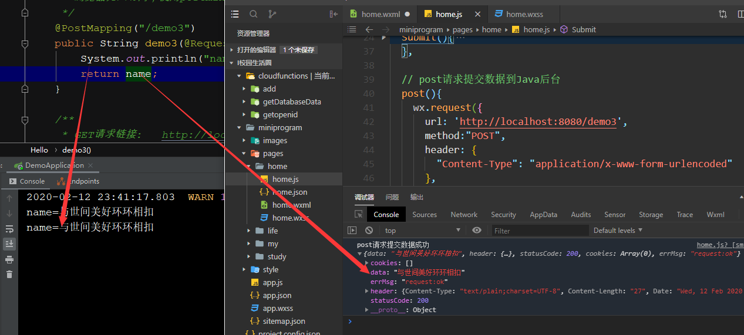Open app.json in file tree

coord(277,295)
